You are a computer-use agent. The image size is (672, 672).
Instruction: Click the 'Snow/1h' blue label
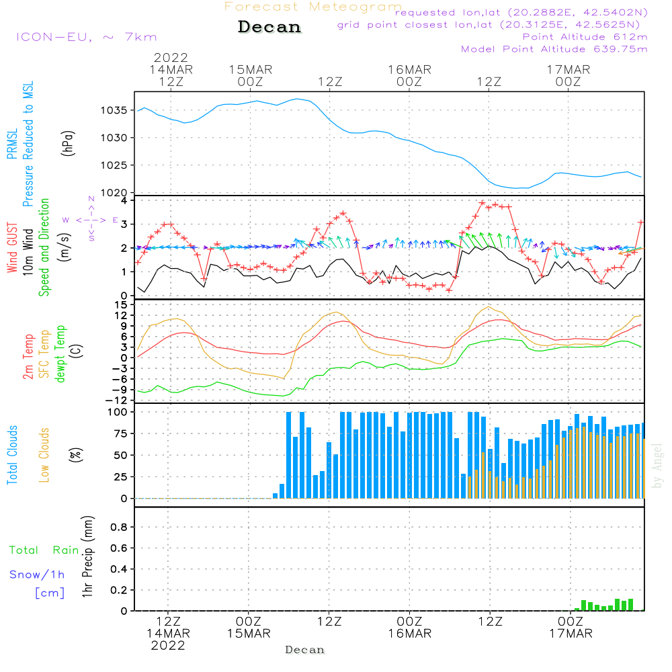coord(37,575)
